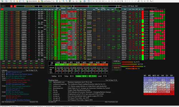This screenshot has width=179, height=107.
Task: Expand the periodicity dropdown arrow
Action: (86, 1)
